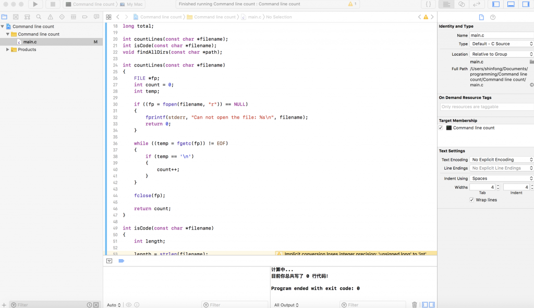
Task: Click the Command line count scheme selector
Action: click(90, 4)
